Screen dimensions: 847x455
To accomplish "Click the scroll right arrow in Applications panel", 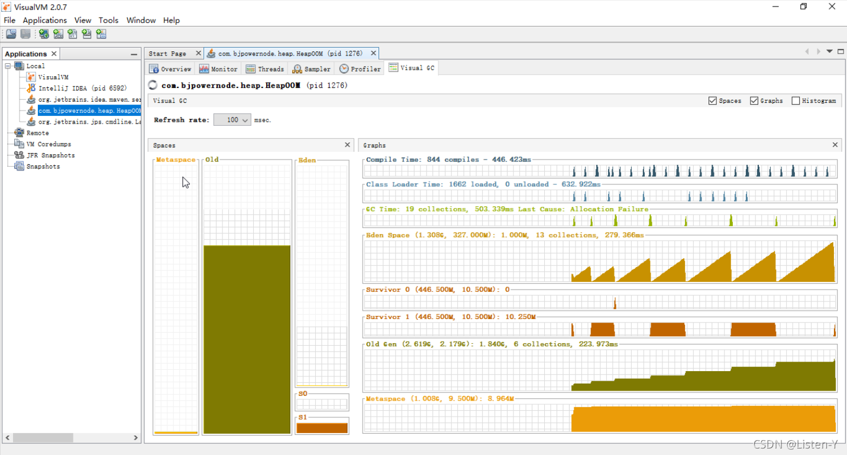I will [135, 438].
